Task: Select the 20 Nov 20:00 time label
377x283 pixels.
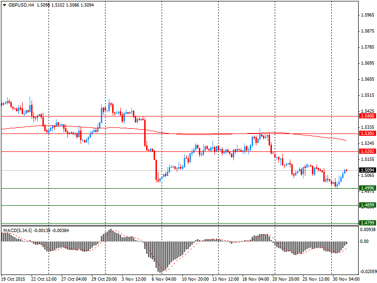Action: (286, 279)
